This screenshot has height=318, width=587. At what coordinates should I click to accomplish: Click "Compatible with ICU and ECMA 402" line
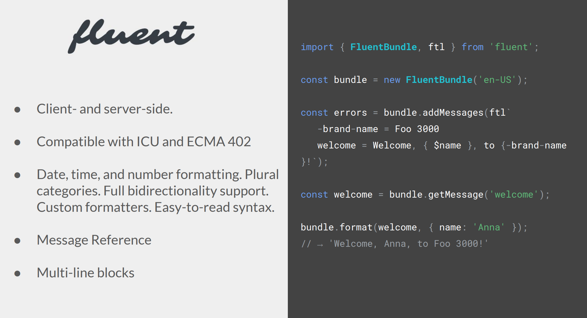[x=143, y=142]
